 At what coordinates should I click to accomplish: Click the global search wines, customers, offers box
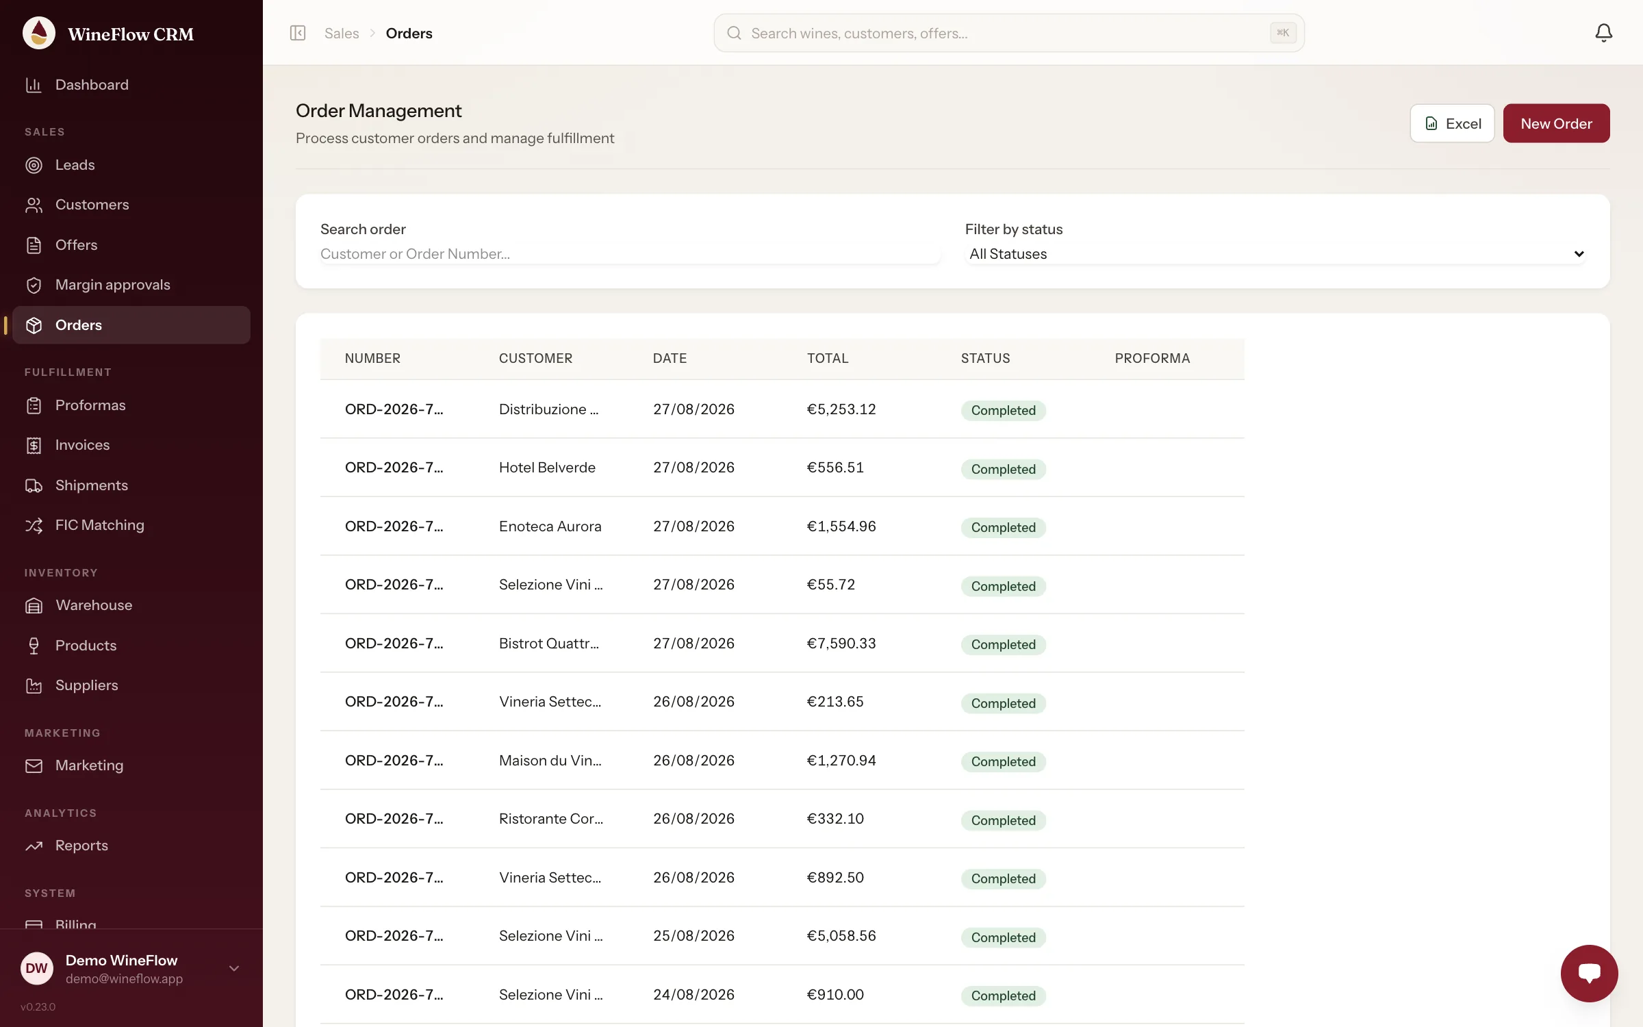(1009, 33)
